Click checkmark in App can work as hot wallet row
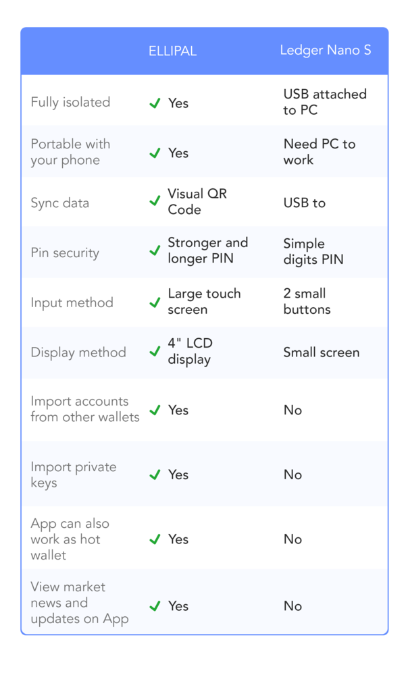 click(x=155, y=539)
